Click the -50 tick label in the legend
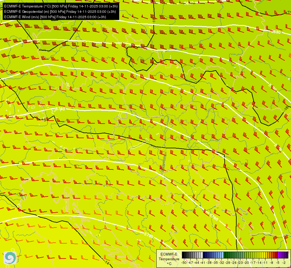This screenshot has width=291, height=268. (184, 263)
